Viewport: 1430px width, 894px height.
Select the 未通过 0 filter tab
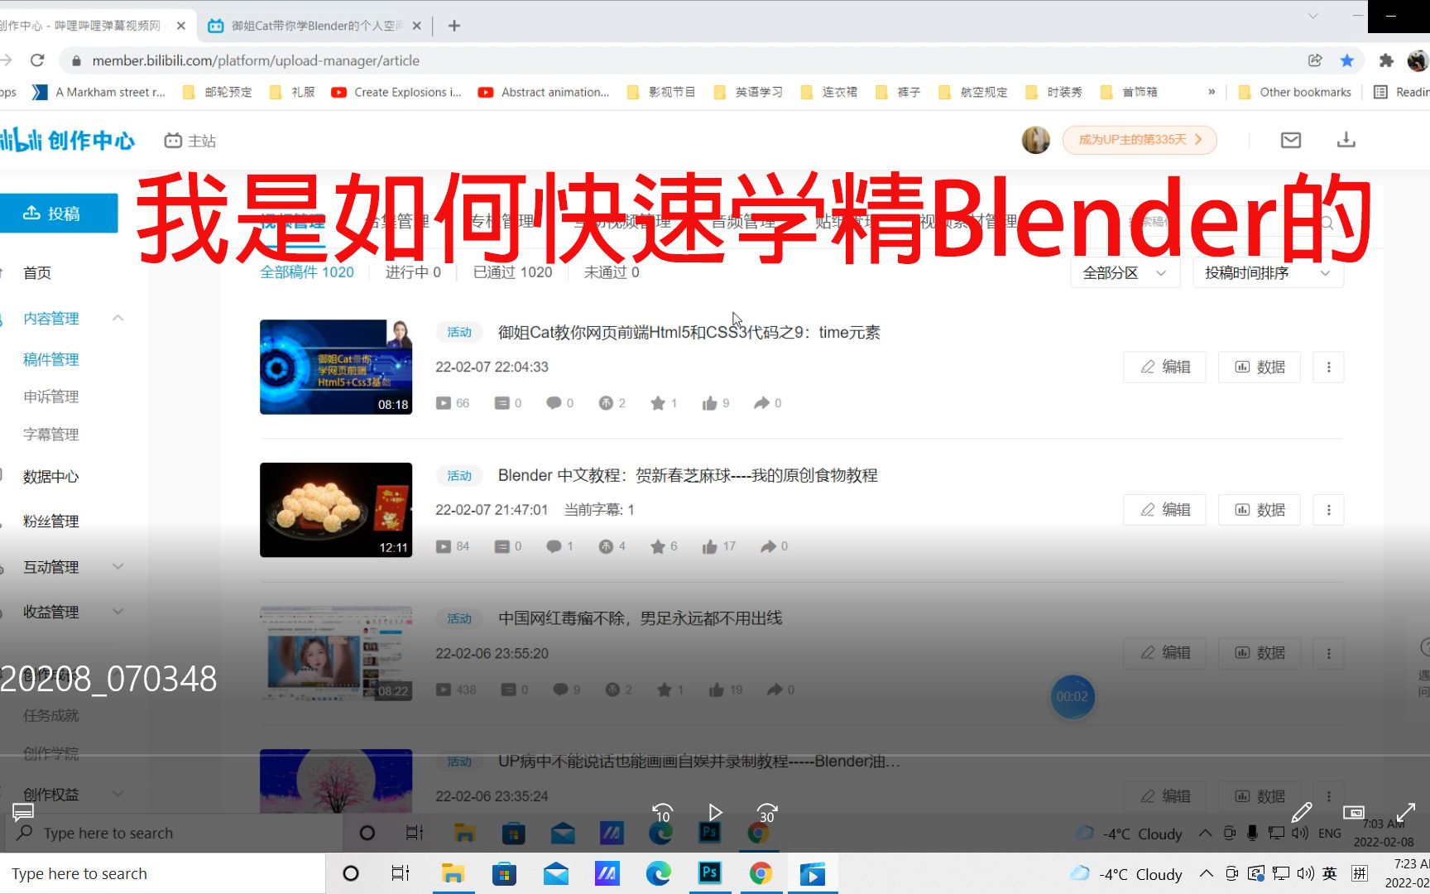pyautogui.click(x=612, y=272)
